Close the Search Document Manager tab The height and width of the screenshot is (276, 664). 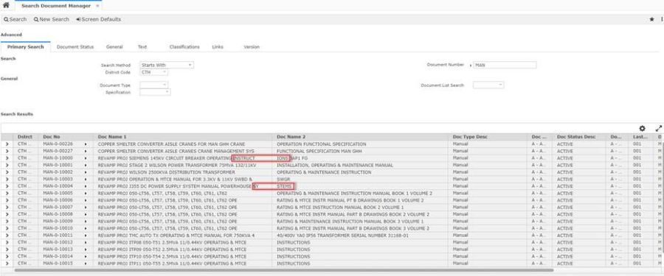[x=97, y=6]
